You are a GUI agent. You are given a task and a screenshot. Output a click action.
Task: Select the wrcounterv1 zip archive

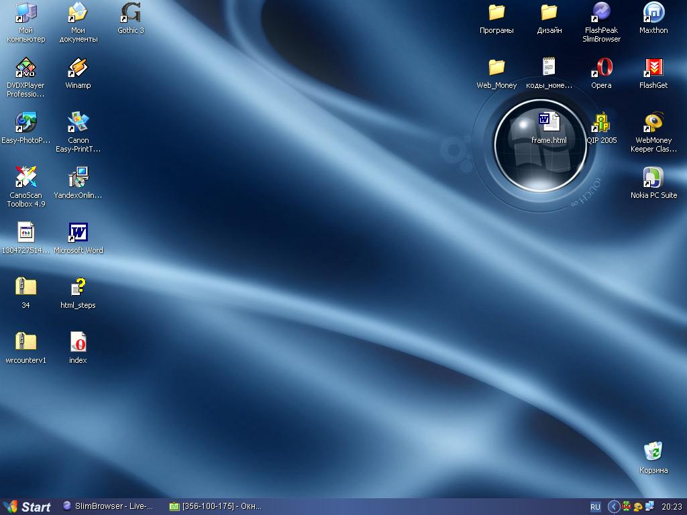pos(25,342)
